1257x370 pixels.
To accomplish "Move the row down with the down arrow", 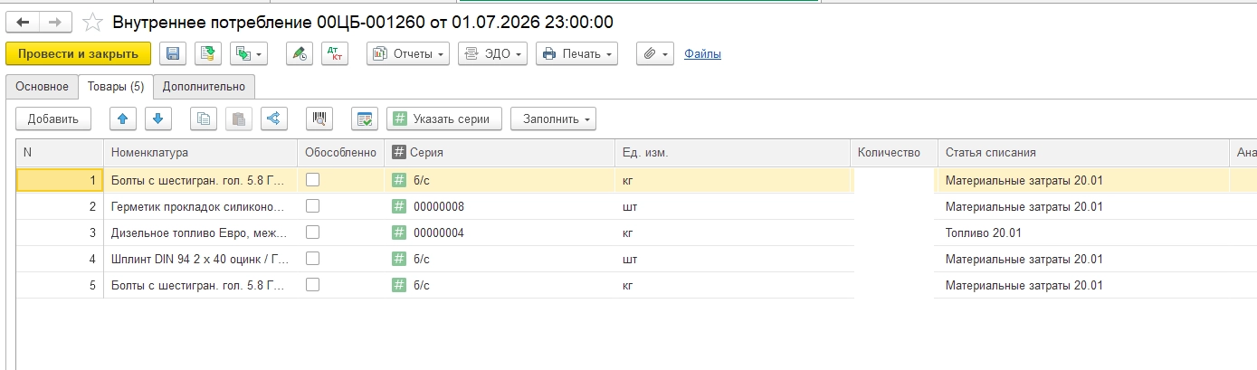I will [x=157, y=119].
